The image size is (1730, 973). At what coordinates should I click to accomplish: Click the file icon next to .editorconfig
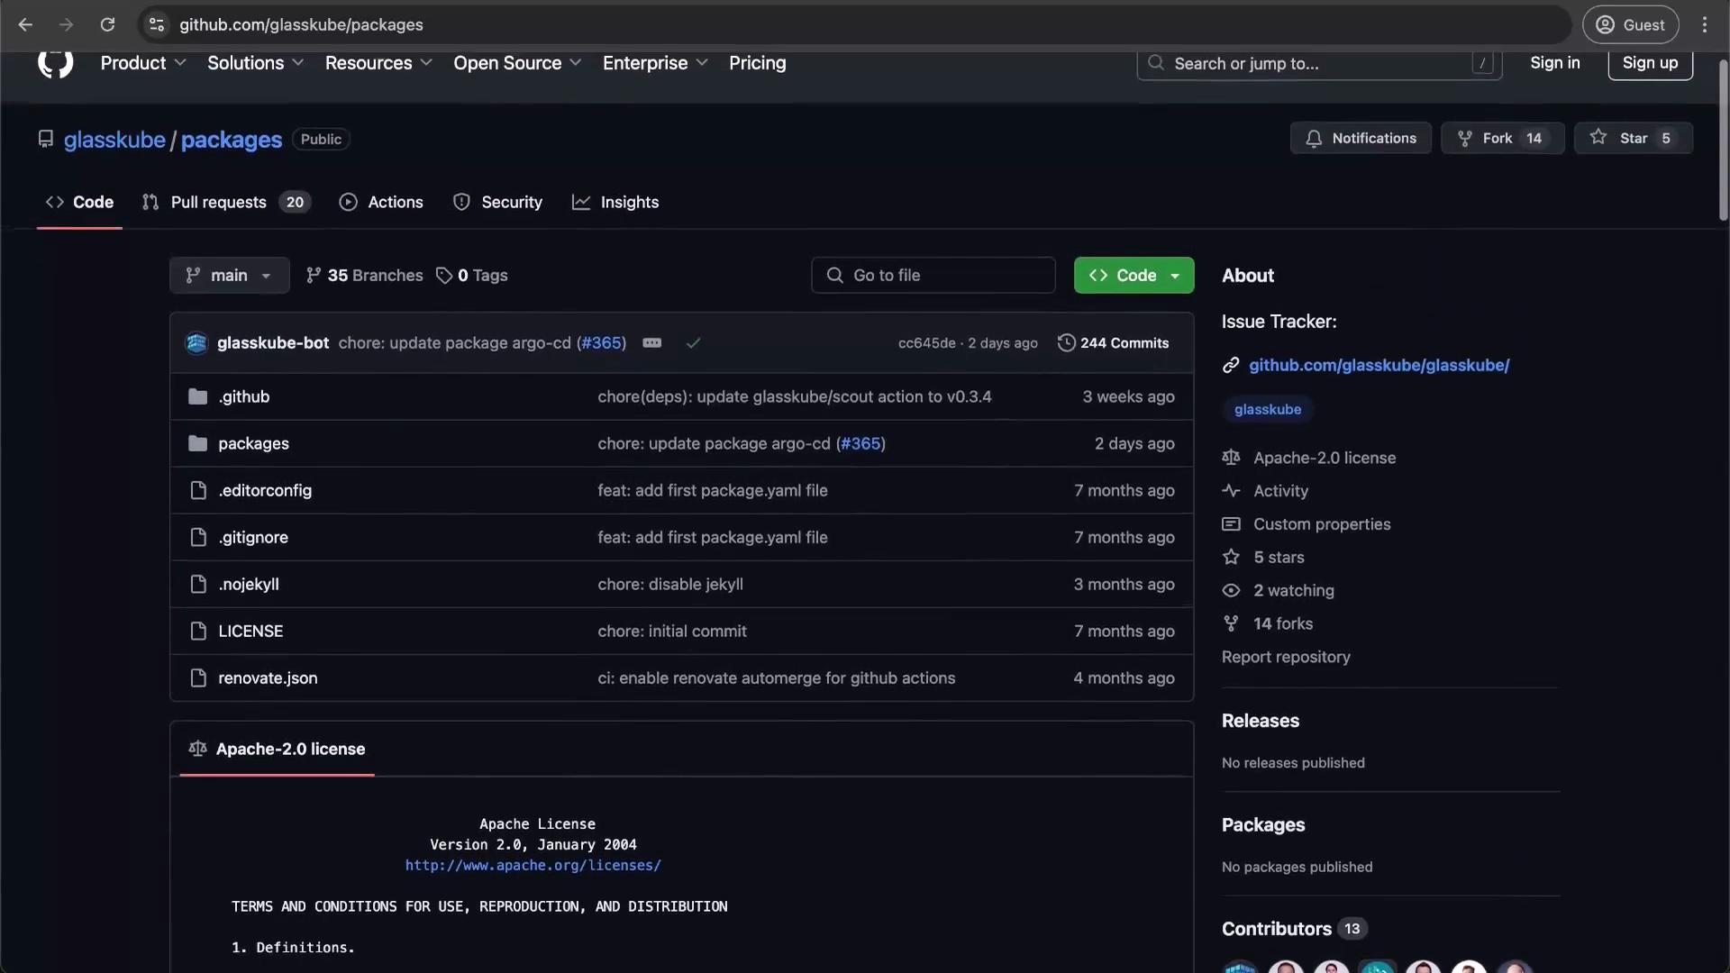[198, 490]
